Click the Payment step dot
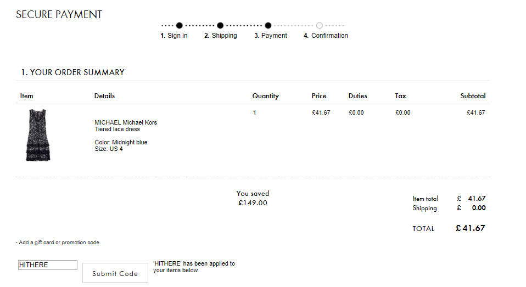Image resolution: width=526 pixels, height=287 pixels. 268,25
